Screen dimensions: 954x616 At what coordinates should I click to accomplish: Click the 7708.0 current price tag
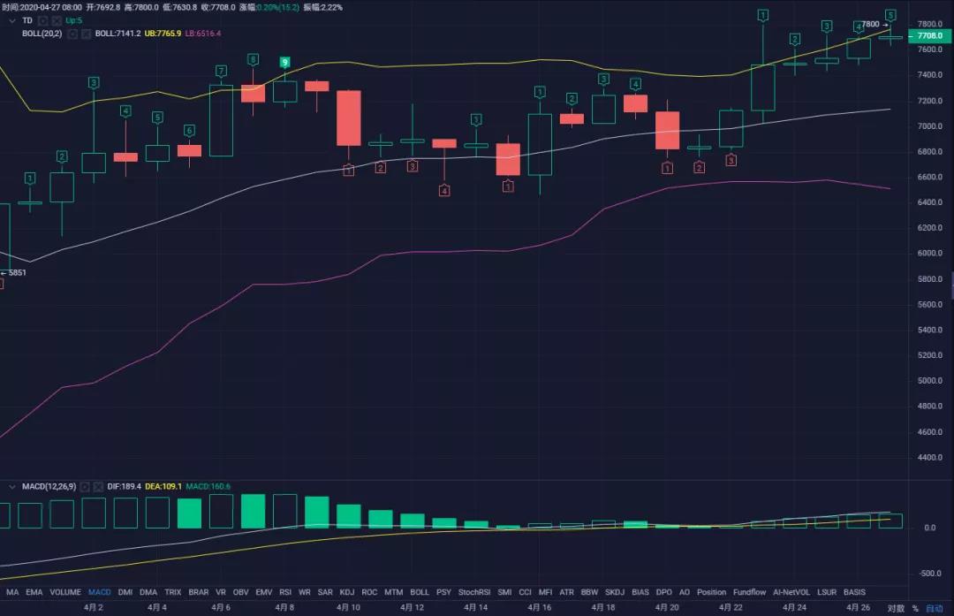(x=929, y=36)
